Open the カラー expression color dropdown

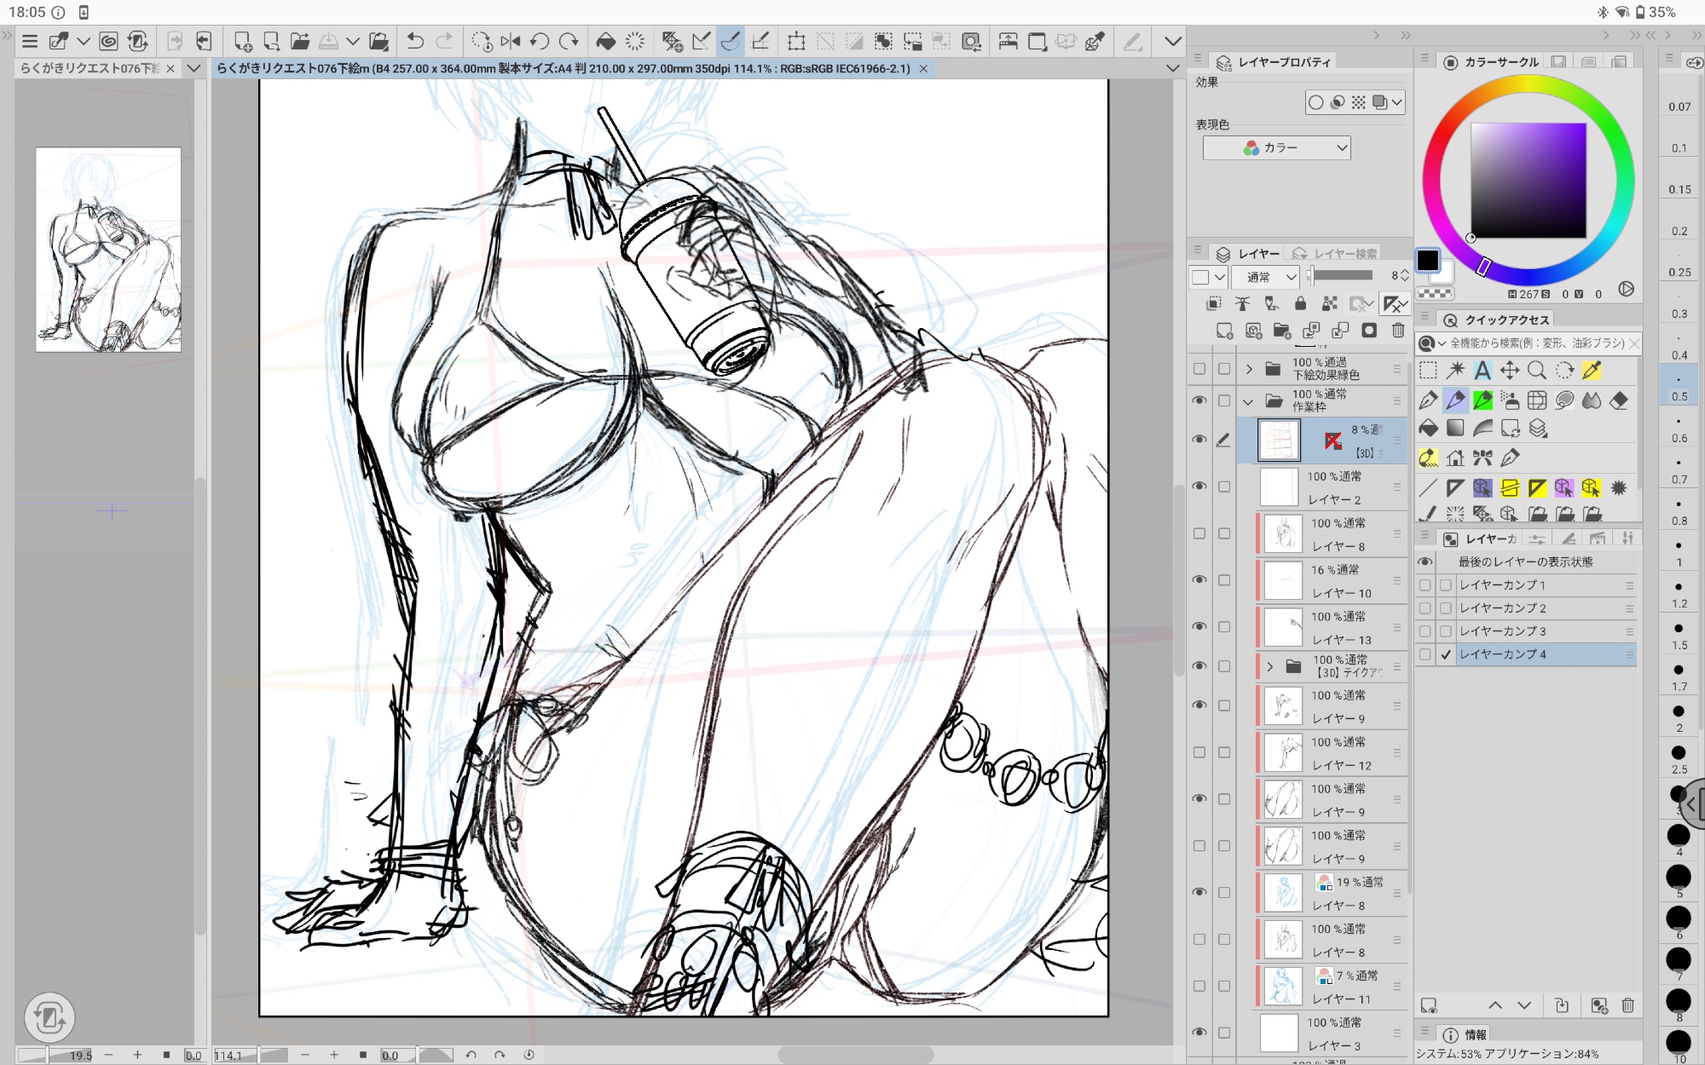[x=1276, y=148]
